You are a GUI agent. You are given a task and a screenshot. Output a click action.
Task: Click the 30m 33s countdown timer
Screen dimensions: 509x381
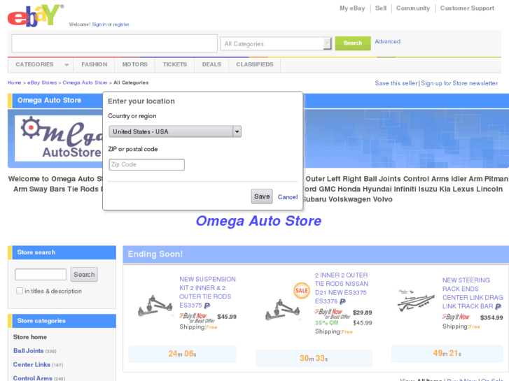point(314,359)
